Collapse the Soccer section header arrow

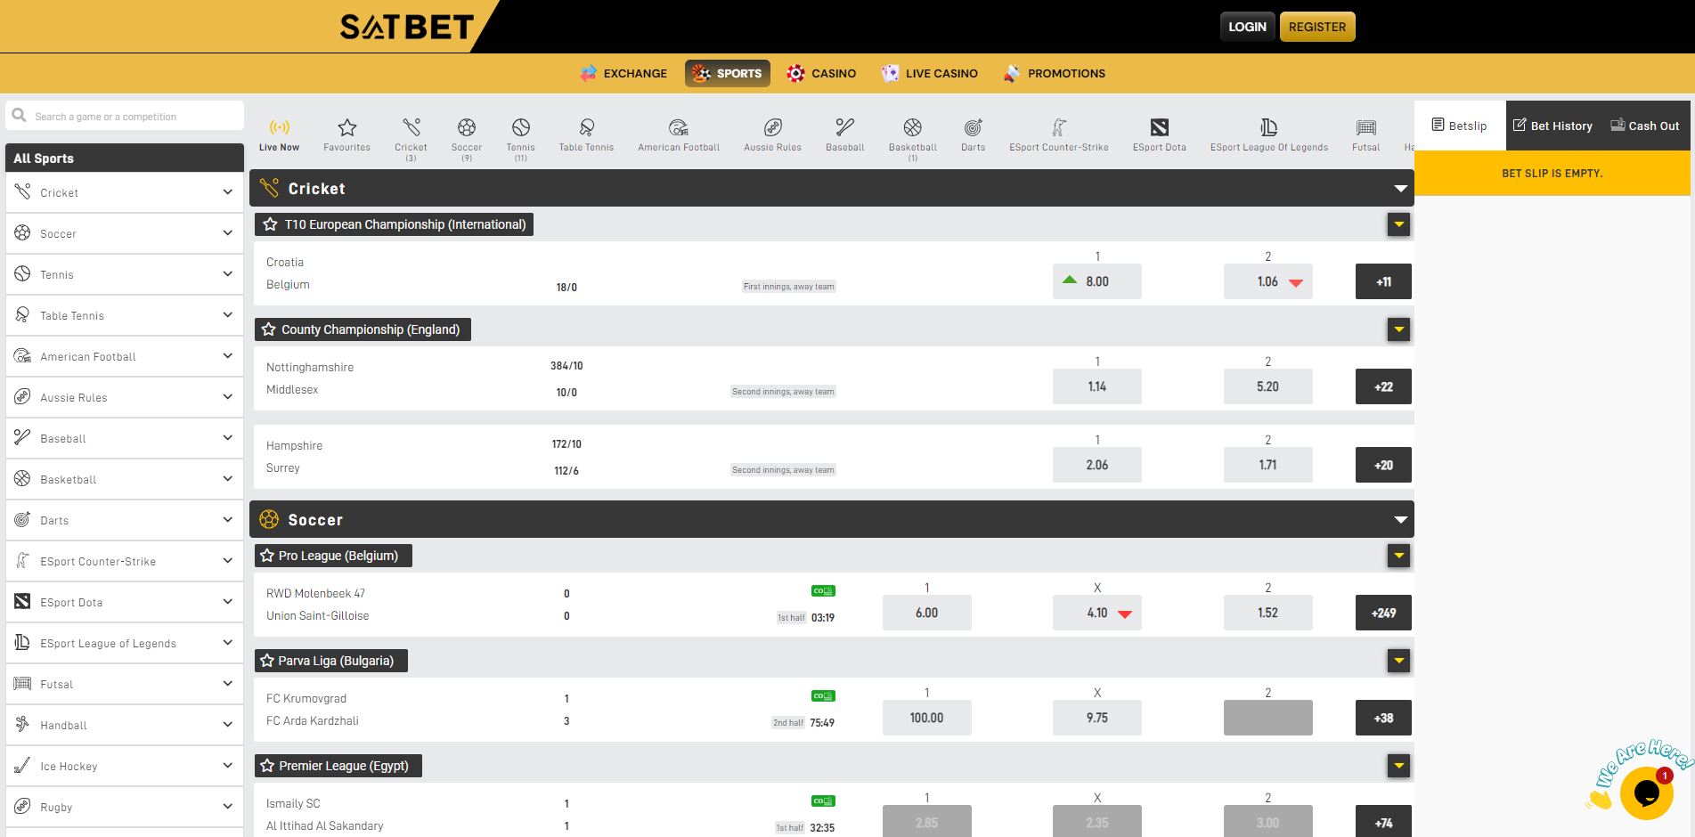[1400, 520]
